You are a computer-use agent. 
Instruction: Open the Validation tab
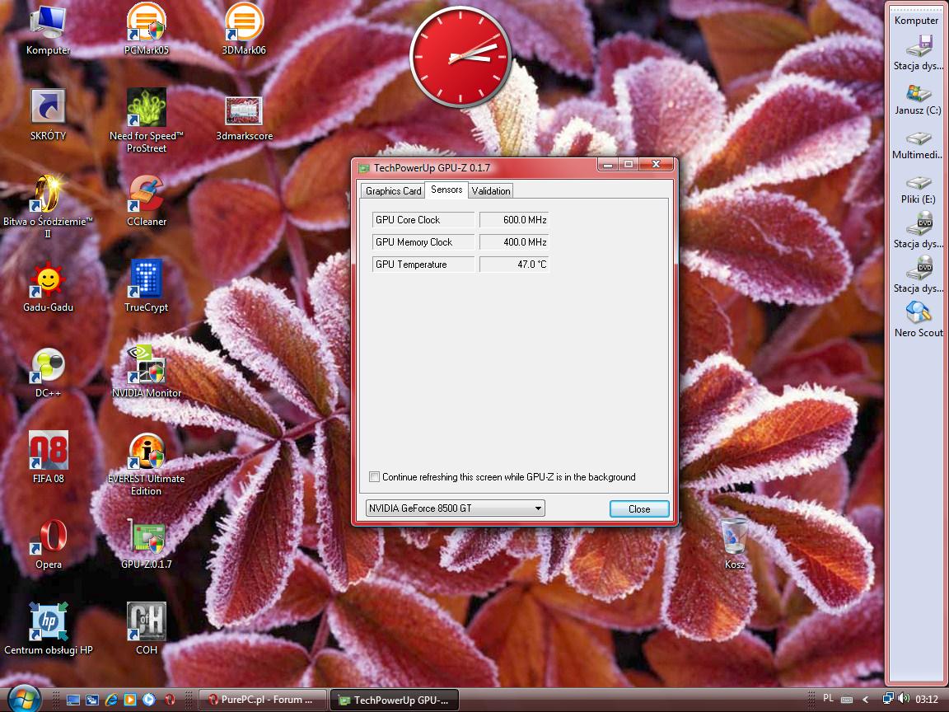[x=491, y=190]
